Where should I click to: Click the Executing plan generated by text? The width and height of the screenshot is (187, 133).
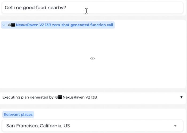28,97
